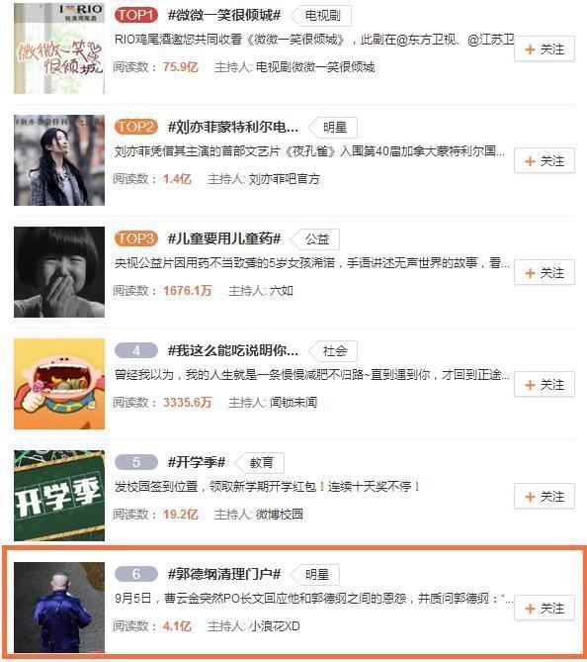This screenshot has height=662, width=587.
Task: Select the 教育 category tag
Action: click(x=261, y=463)
